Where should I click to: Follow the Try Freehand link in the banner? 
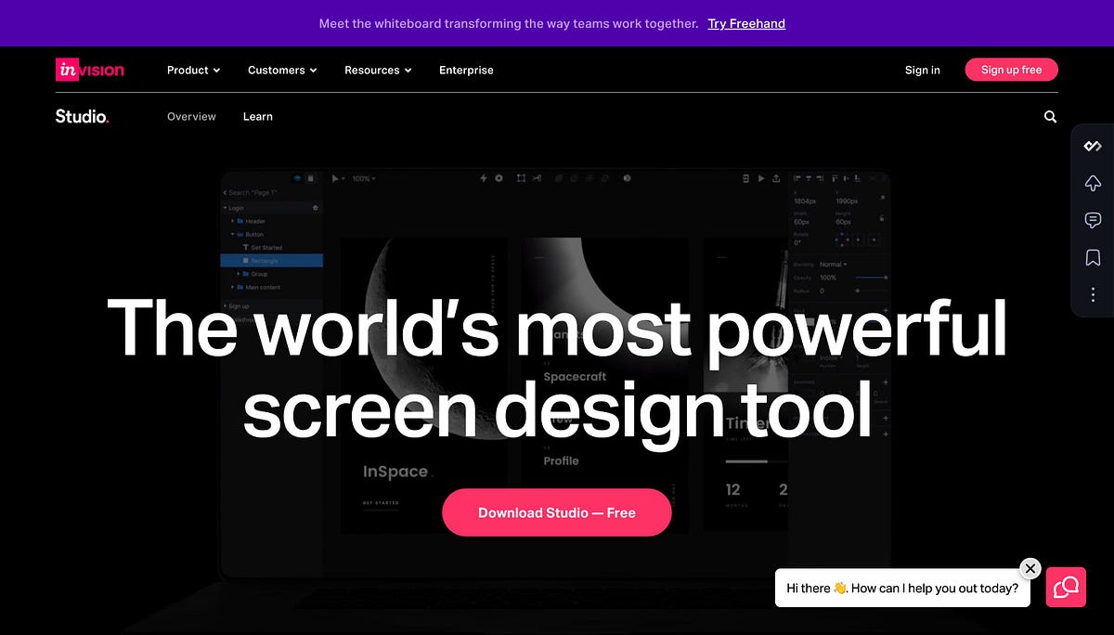(x=745, y=23)
